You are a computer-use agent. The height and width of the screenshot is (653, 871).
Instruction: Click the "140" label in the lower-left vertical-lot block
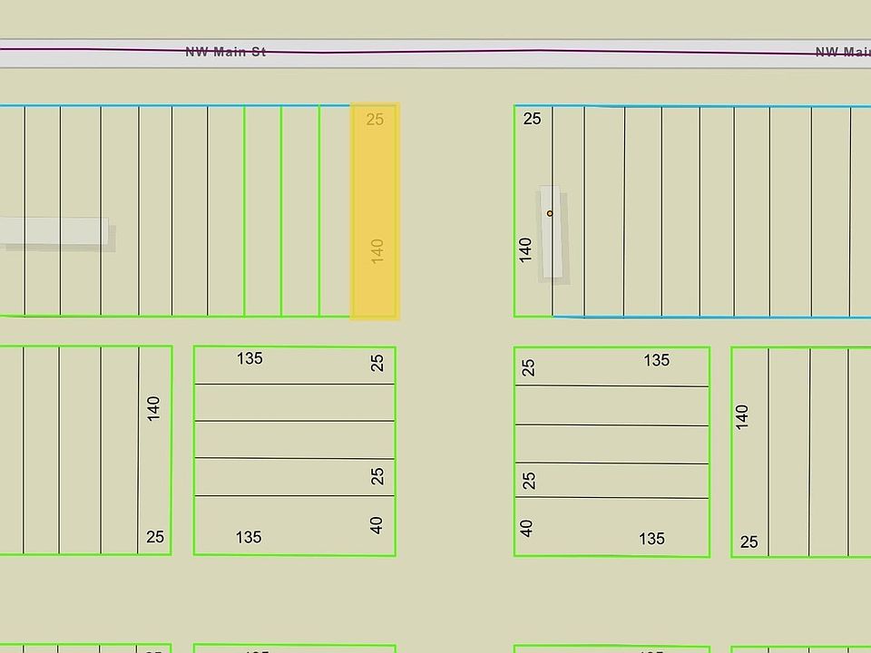153,408
